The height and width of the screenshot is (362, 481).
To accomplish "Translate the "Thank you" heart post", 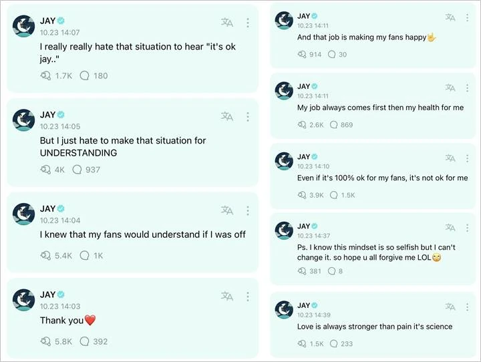I will 227,297.
